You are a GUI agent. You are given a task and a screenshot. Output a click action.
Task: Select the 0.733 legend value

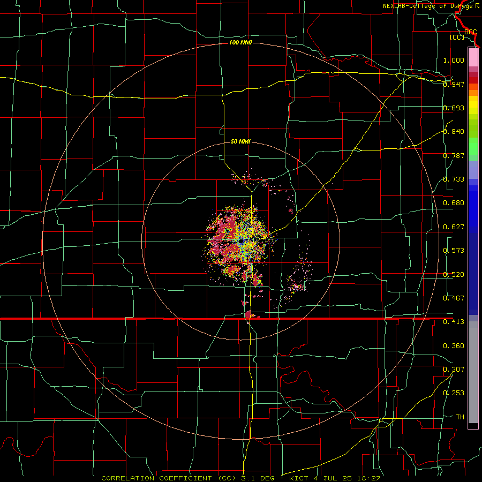click(x=454, y=179)
